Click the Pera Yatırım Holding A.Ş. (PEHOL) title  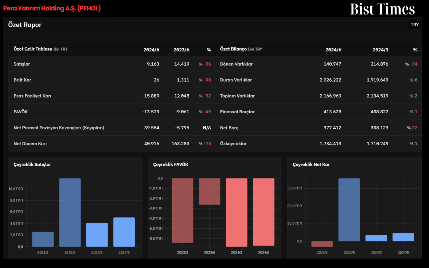click(x=52, y=8)
